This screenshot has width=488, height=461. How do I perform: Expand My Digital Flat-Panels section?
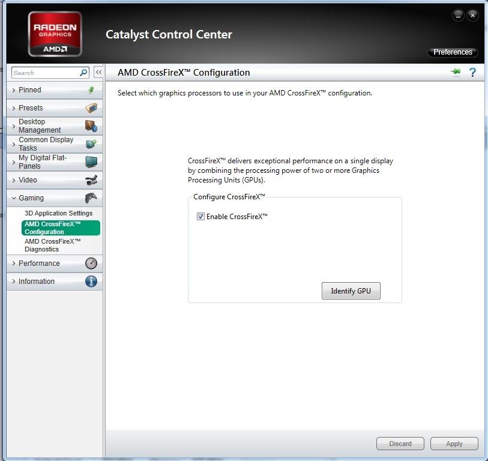point(55,162)
